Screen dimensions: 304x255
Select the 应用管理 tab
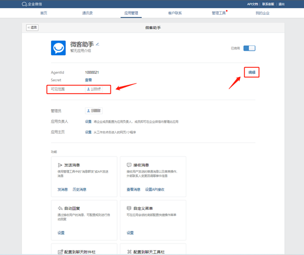pos(131,13)
